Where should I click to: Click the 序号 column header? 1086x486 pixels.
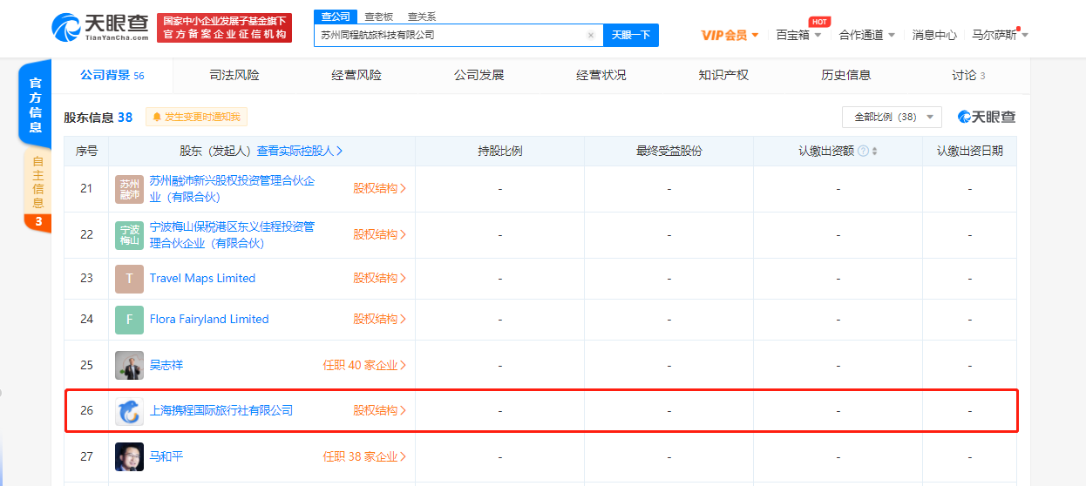click(x=86, y=151)
